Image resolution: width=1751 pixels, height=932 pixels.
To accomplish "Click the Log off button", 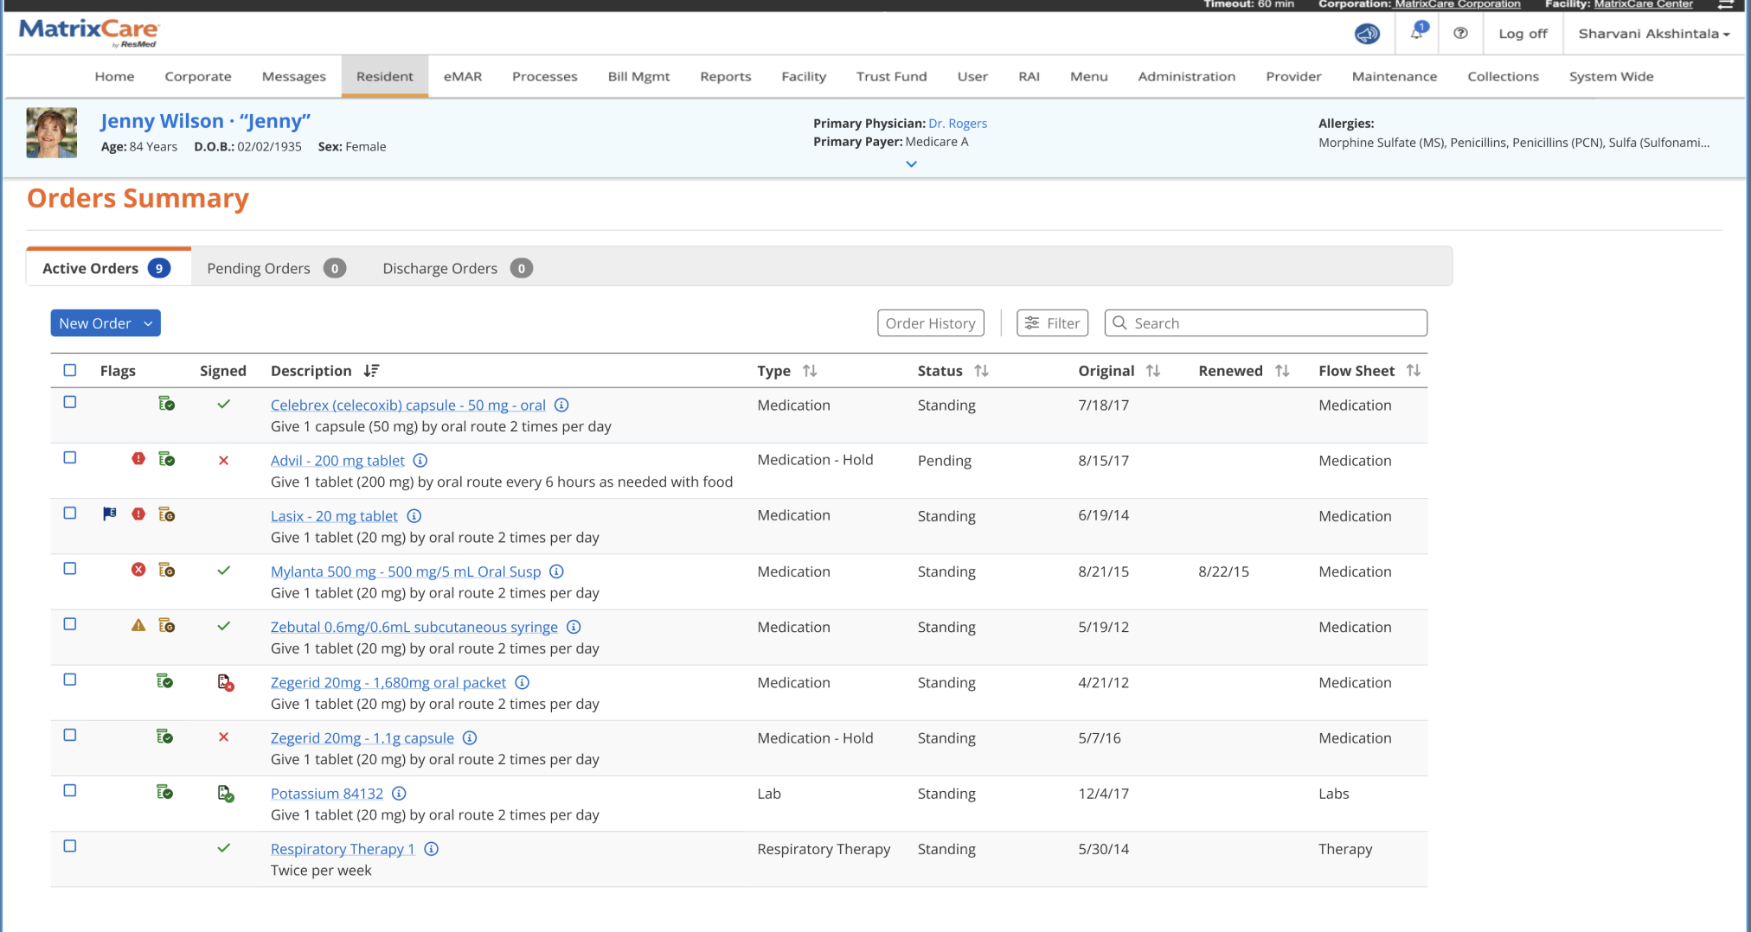I will pyautogui.click(x=1523, y=34).
